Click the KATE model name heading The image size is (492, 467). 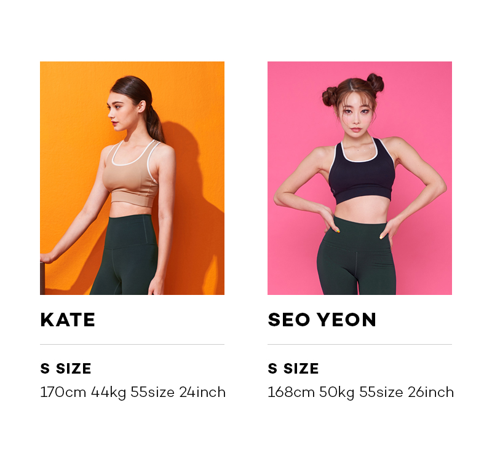tap(68, 320)
